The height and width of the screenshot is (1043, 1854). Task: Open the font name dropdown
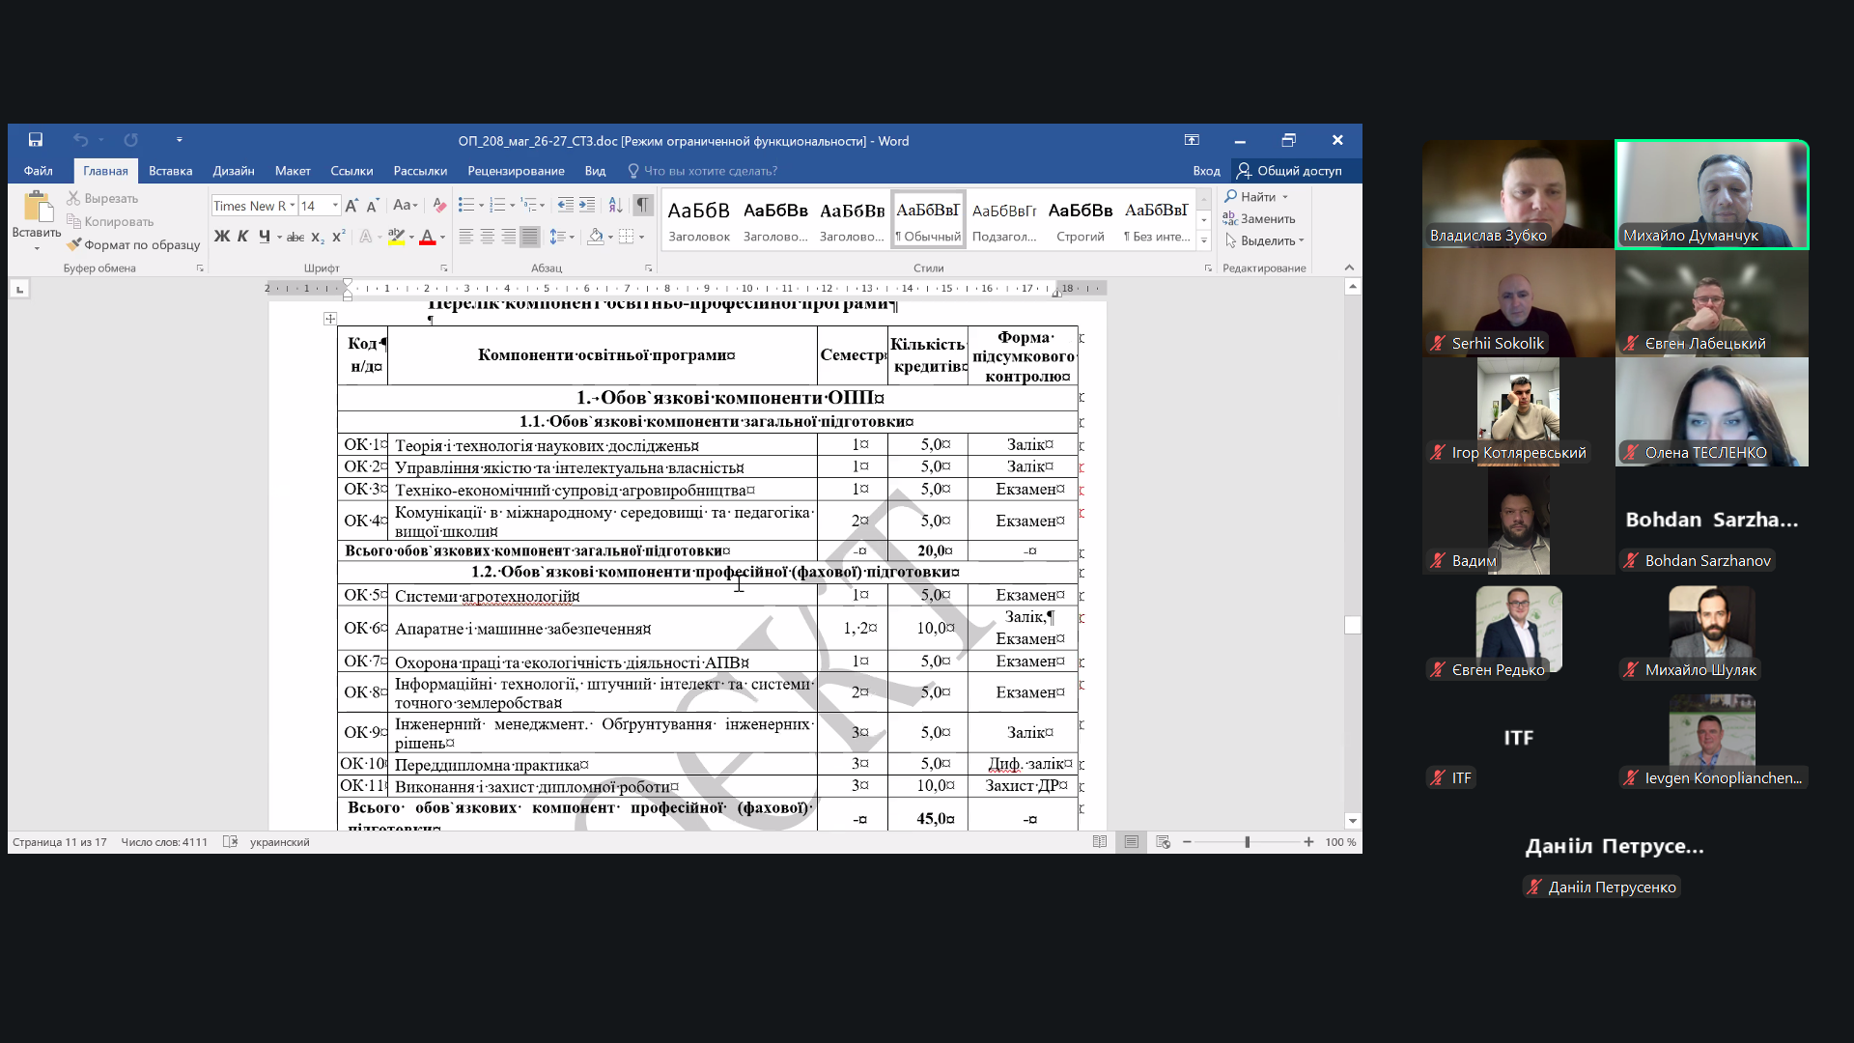[293, 206]
